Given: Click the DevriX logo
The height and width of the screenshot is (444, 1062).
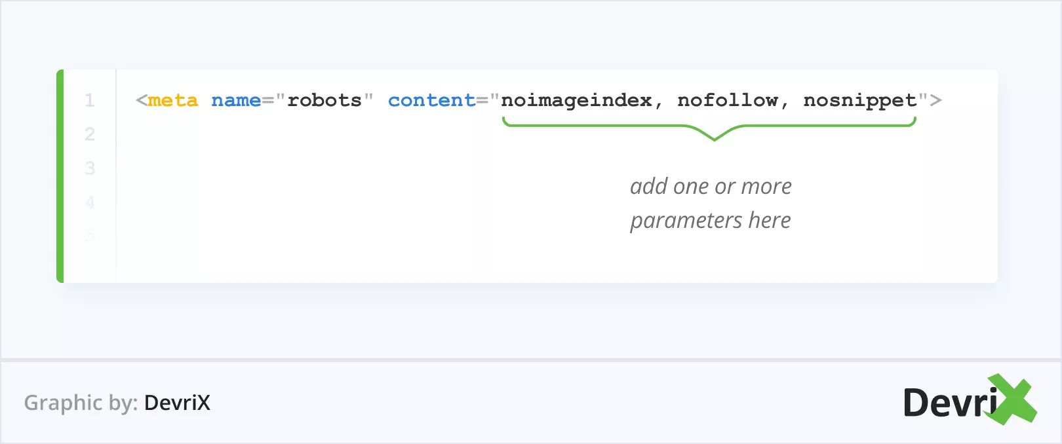Looking at the screenshot, I should pyautogui.click(x=964, y=401).
